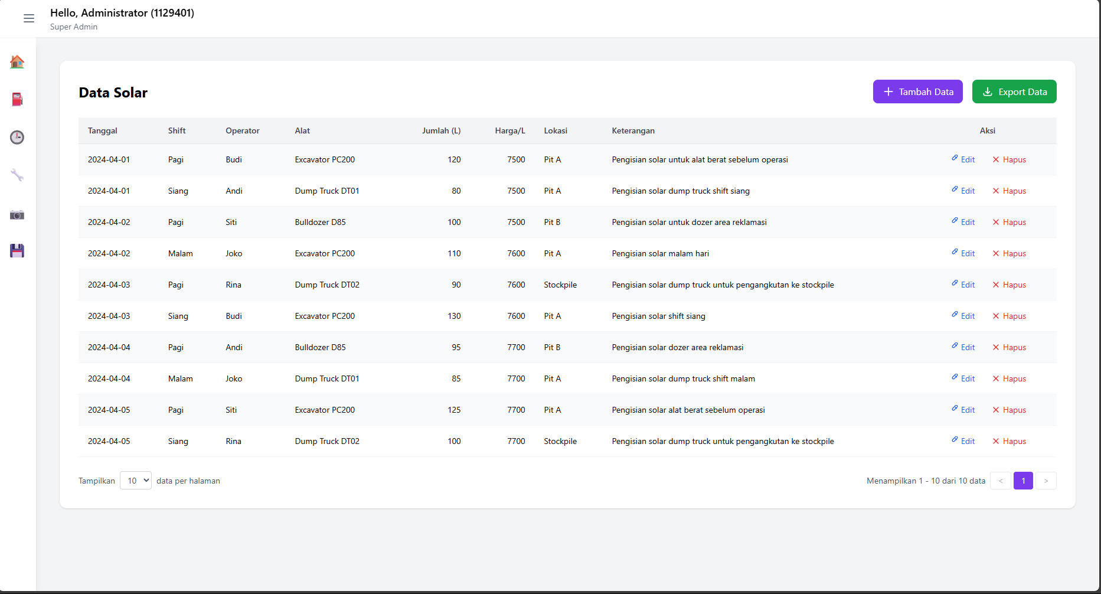The image size is (1101, 594).
Task: Open the wrench sidebar page
Action: point(17,175)
